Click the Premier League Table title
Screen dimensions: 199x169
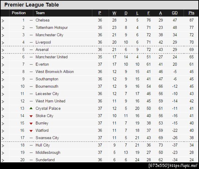click(x=32, y=5)
